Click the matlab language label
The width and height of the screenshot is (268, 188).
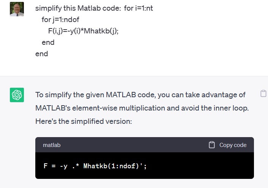[x=52, y=145]
